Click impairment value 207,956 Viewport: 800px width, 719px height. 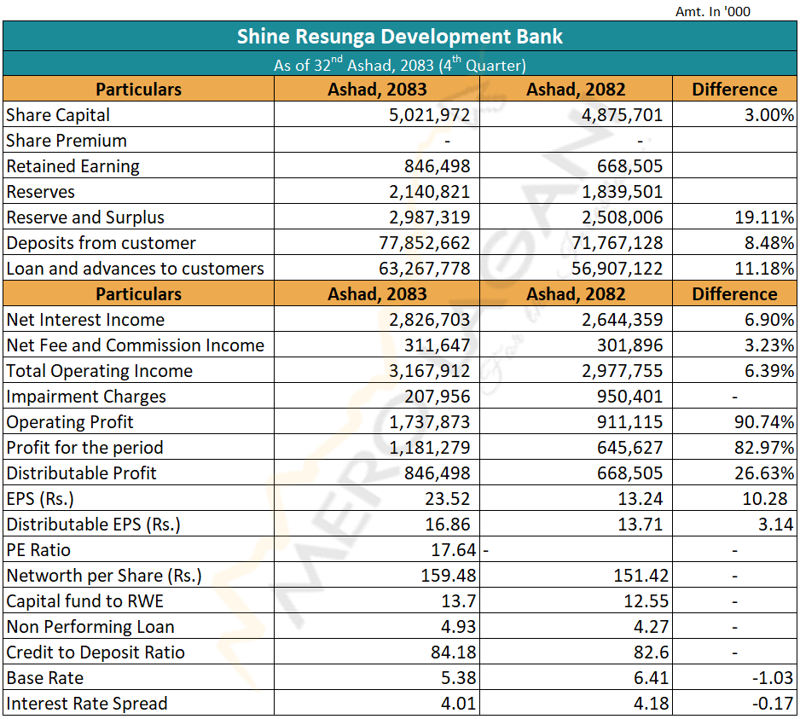pos(438,396)
